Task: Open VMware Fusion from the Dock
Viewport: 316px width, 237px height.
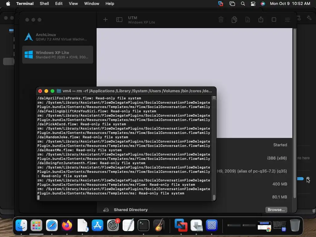Action: pyautogui.click(x=181, y=225)
